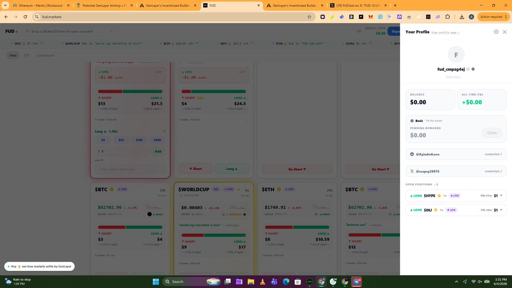Close the Your Profile panel
The height and width of the screenshot is (288, 512).
click(x=505, y=32)
